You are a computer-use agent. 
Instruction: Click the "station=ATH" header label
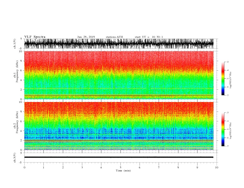[114, 37]
